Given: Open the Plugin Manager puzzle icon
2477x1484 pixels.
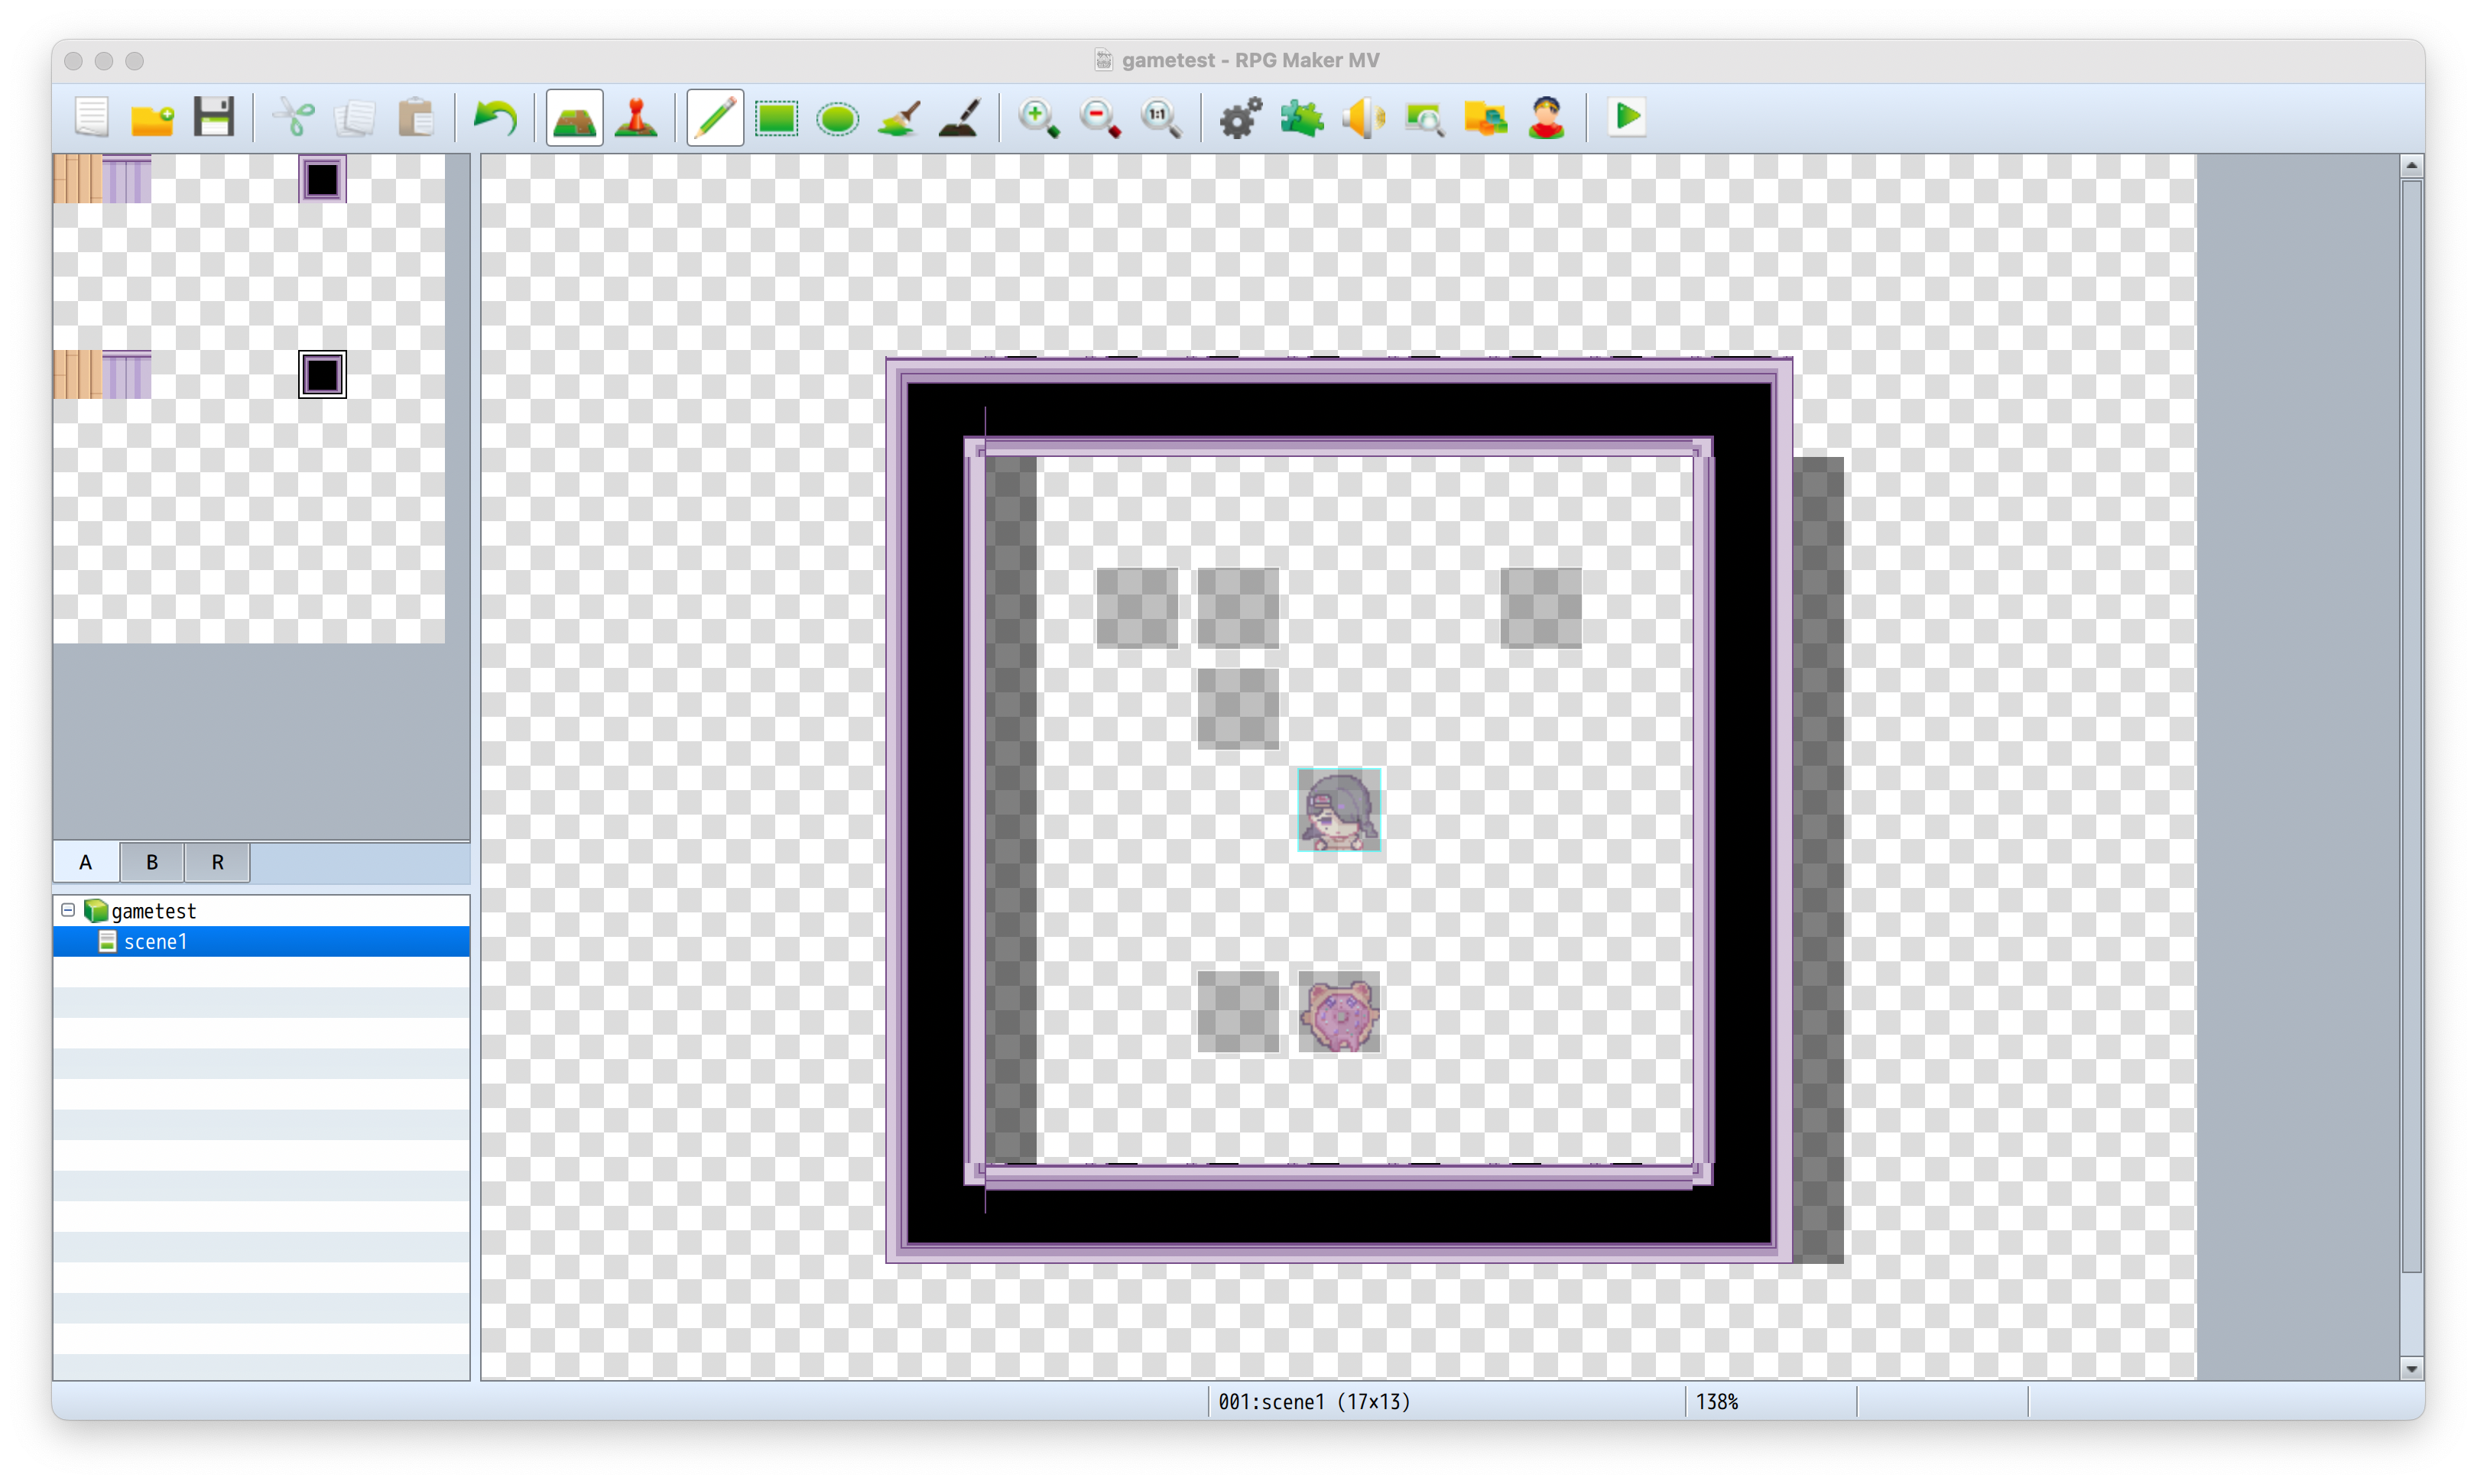Looking at the screenshot, I should point(1301,118).
